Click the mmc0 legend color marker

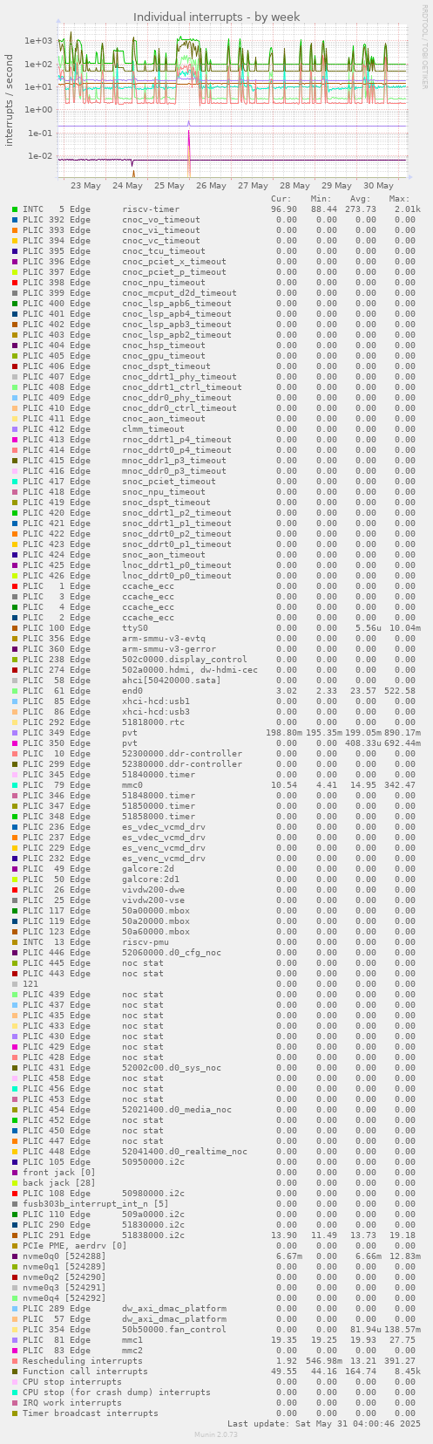pyautogui.click(x=15, y=785)
